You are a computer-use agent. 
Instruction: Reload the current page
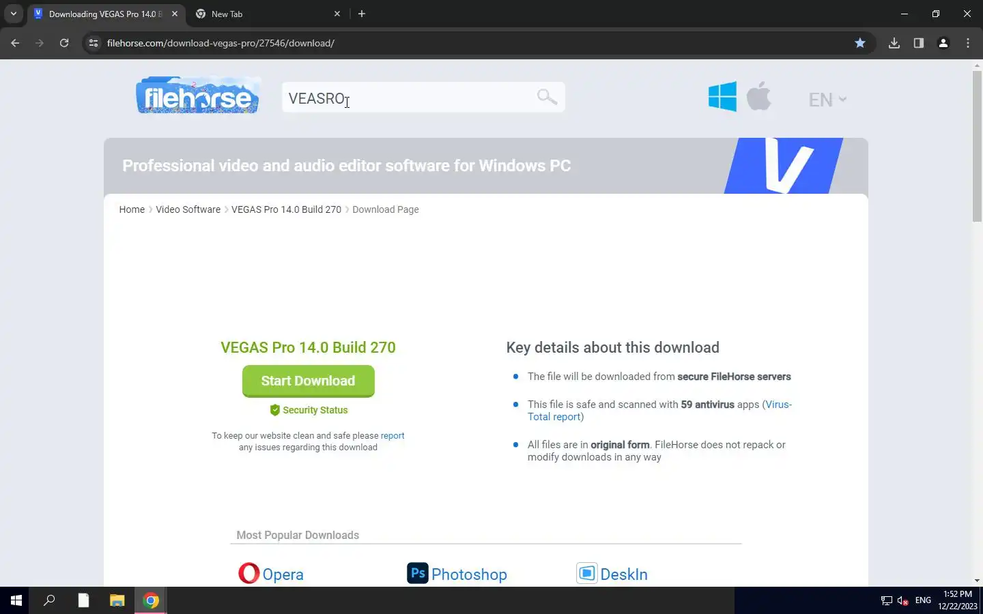[64, 43]
